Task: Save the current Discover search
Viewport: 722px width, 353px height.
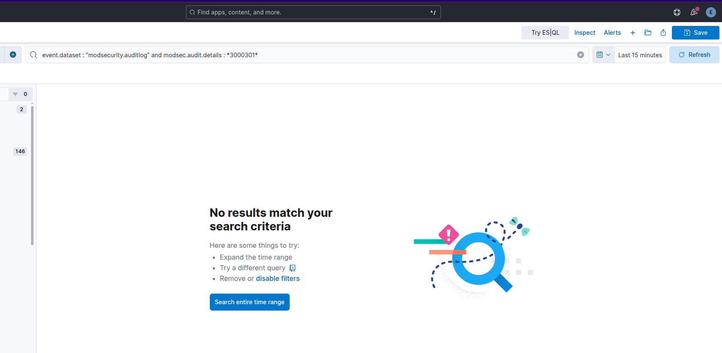Action: 696,33
